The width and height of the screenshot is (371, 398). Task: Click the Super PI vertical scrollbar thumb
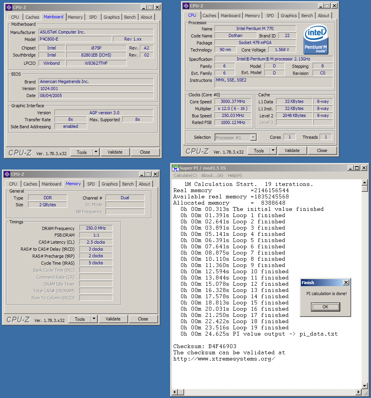pos(365,189)
